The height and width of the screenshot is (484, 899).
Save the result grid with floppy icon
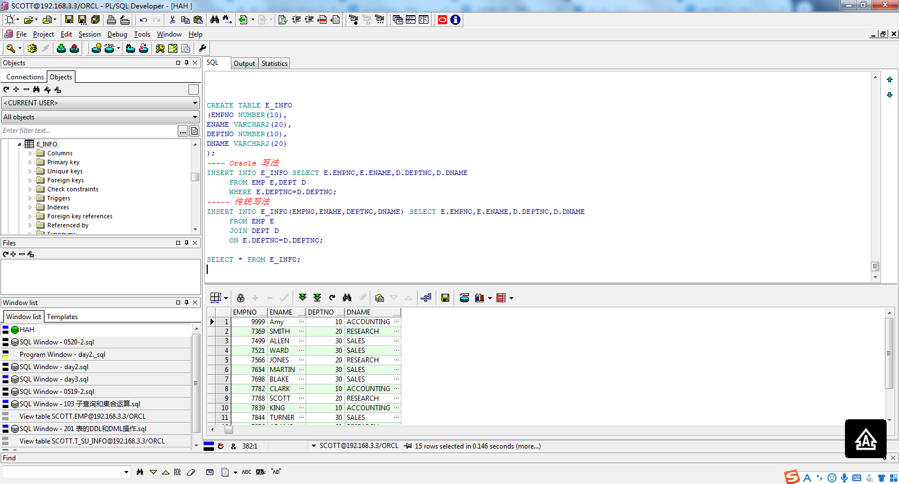click(x=445, y=298)
